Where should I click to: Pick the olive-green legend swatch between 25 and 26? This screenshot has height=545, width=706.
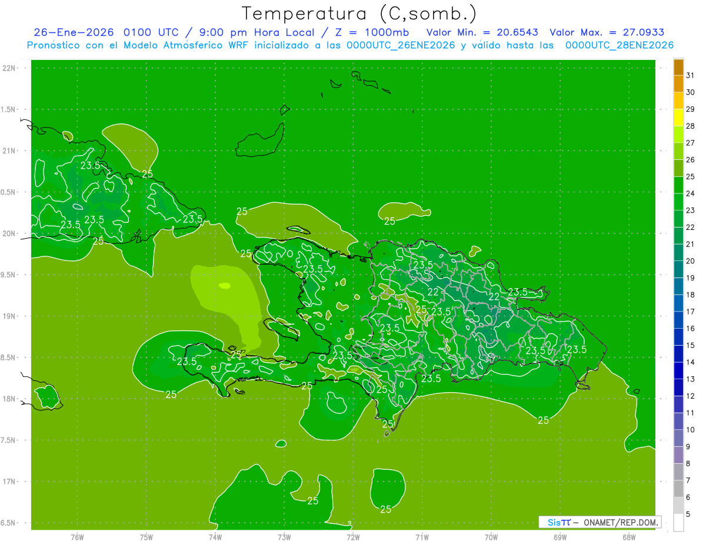pyautogui.click(x=678, y=168)
